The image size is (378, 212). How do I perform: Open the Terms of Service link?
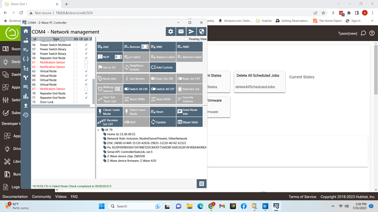tap(302, 197)
